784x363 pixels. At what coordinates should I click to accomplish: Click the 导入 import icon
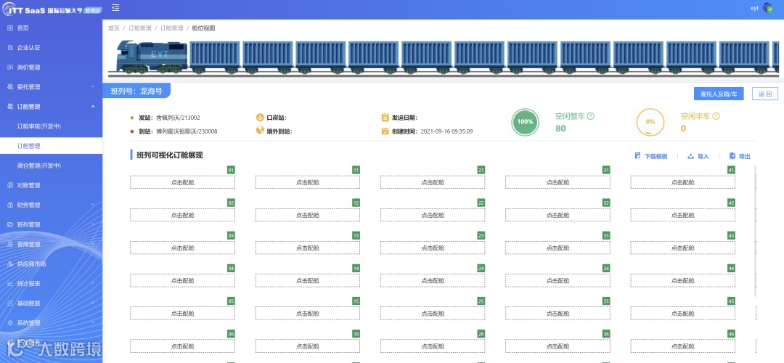point(690,156)
